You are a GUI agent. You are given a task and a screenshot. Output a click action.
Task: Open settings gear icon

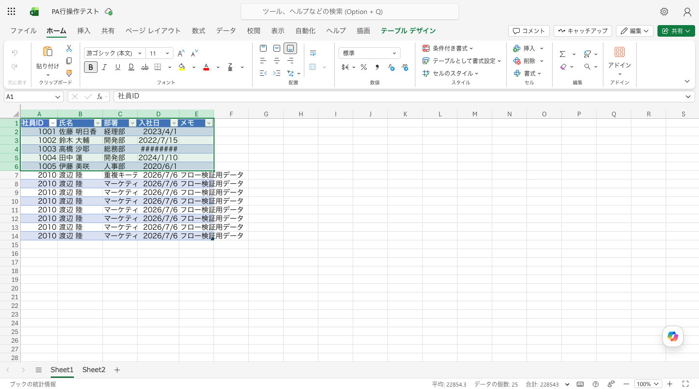tap(664, 12)
